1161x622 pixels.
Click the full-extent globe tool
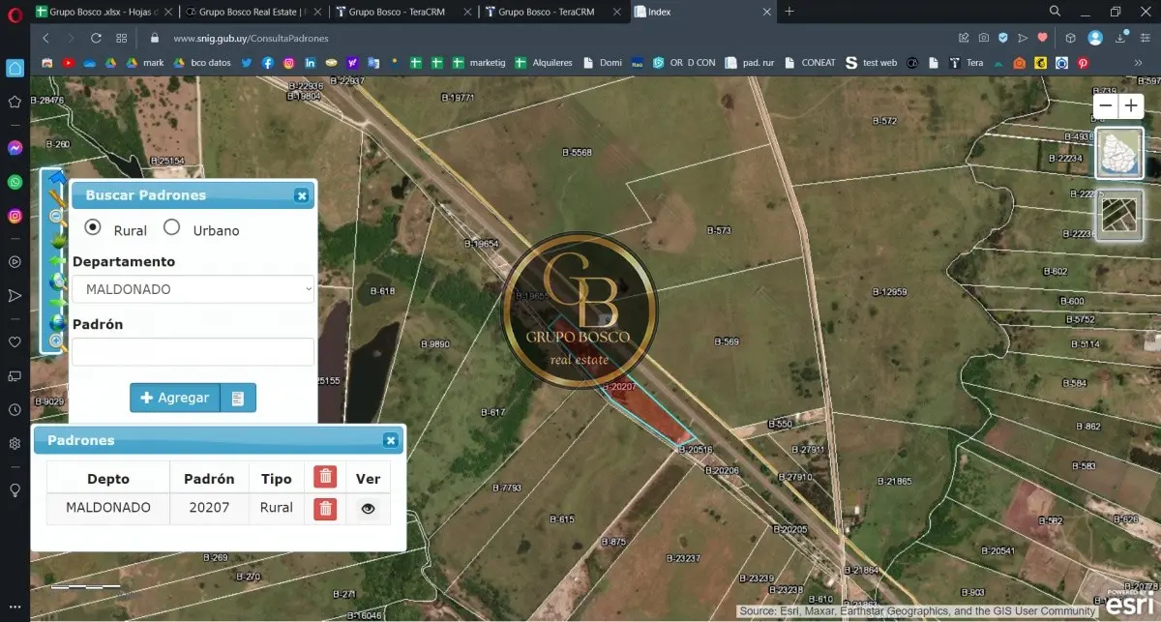[56, 321]
